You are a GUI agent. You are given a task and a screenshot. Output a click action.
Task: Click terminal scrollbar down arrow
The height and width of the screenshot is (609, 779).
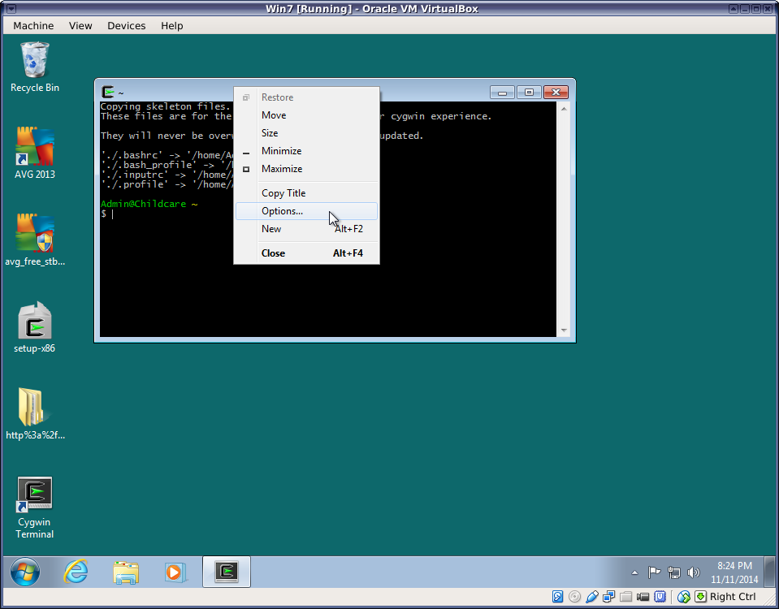pyautogui.click(x=564, y=330)
